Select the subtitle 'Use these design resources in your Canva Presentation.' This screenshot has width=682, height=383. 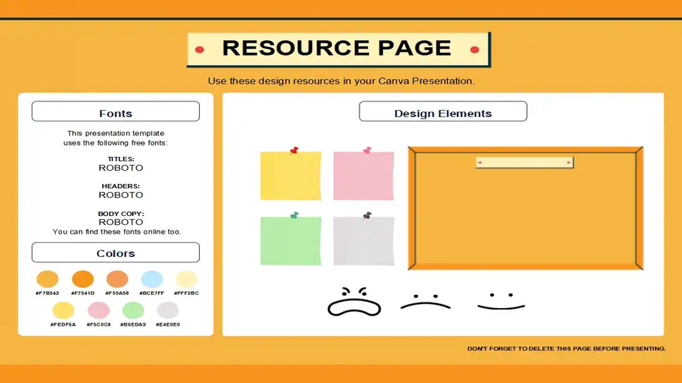point(341,81)
